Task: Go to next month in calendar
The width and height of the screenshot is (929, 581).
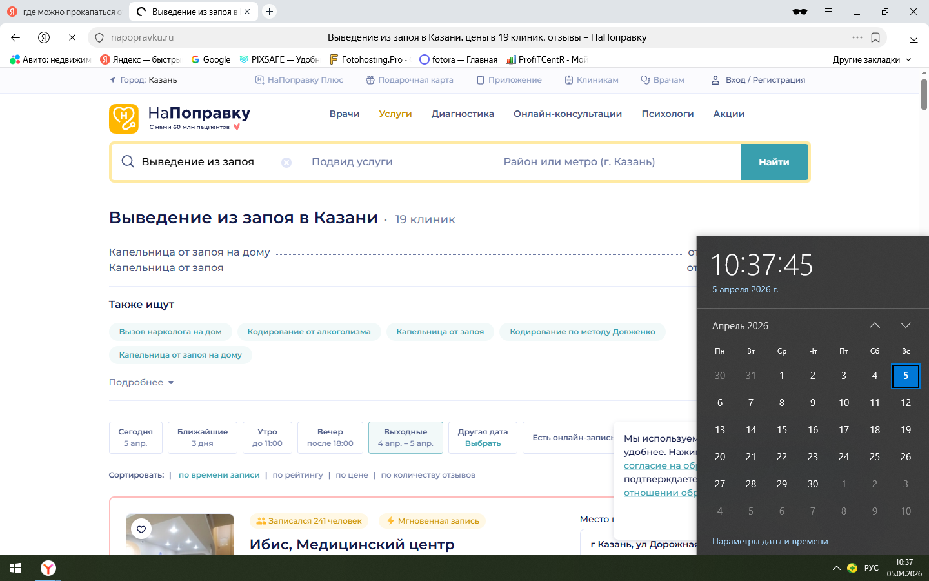Action: [x=905, y=325]
